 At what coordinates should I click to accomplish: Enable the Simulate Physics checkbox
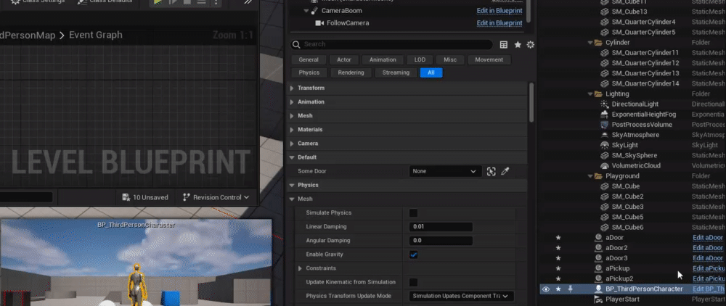[413, 213]
